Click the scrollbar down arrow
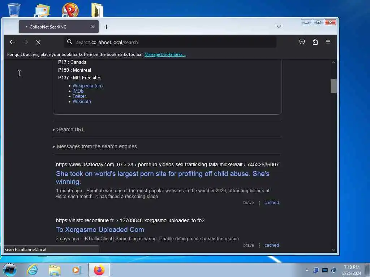 334,250
